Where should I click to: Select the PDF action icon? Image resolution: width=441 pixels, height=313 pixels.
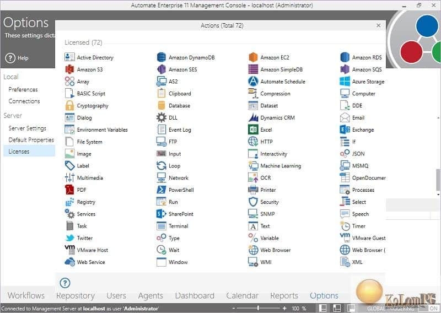coord(69,190)
